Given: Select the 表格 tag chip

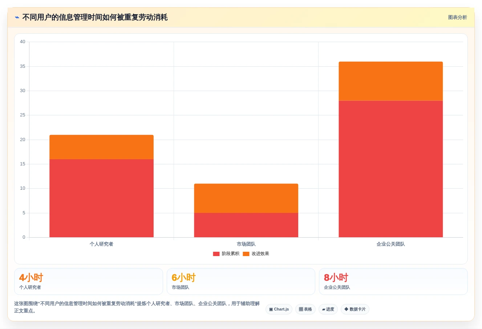Looking at the screenshot, I should pyautogui.click(x=305, y=309).
